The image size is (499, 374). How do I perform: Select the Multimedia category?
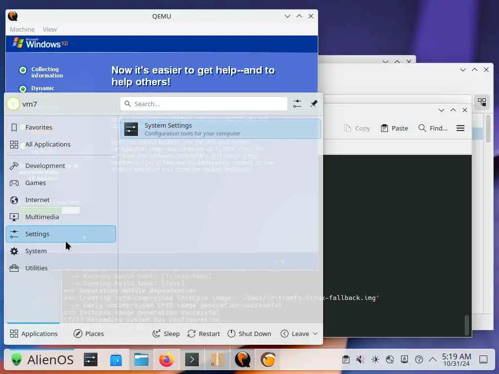61,217
